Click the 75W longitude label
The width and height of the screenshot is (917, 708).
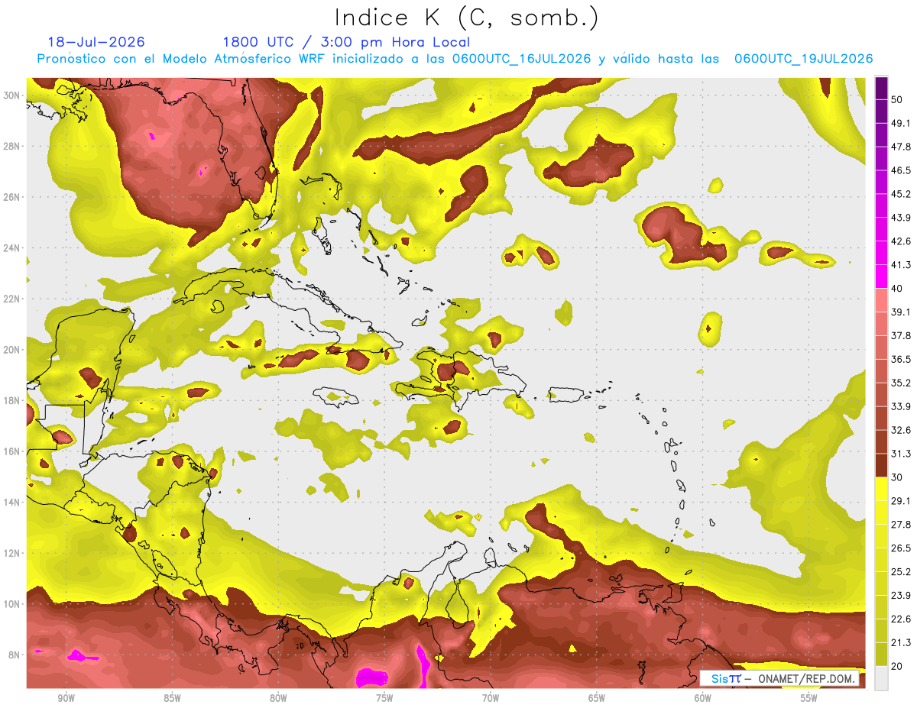coord(384,698)
